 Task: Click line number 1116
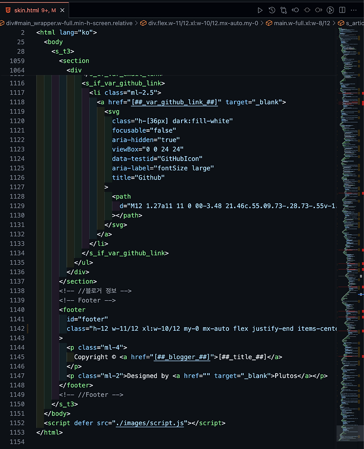(x=17, y=83)
